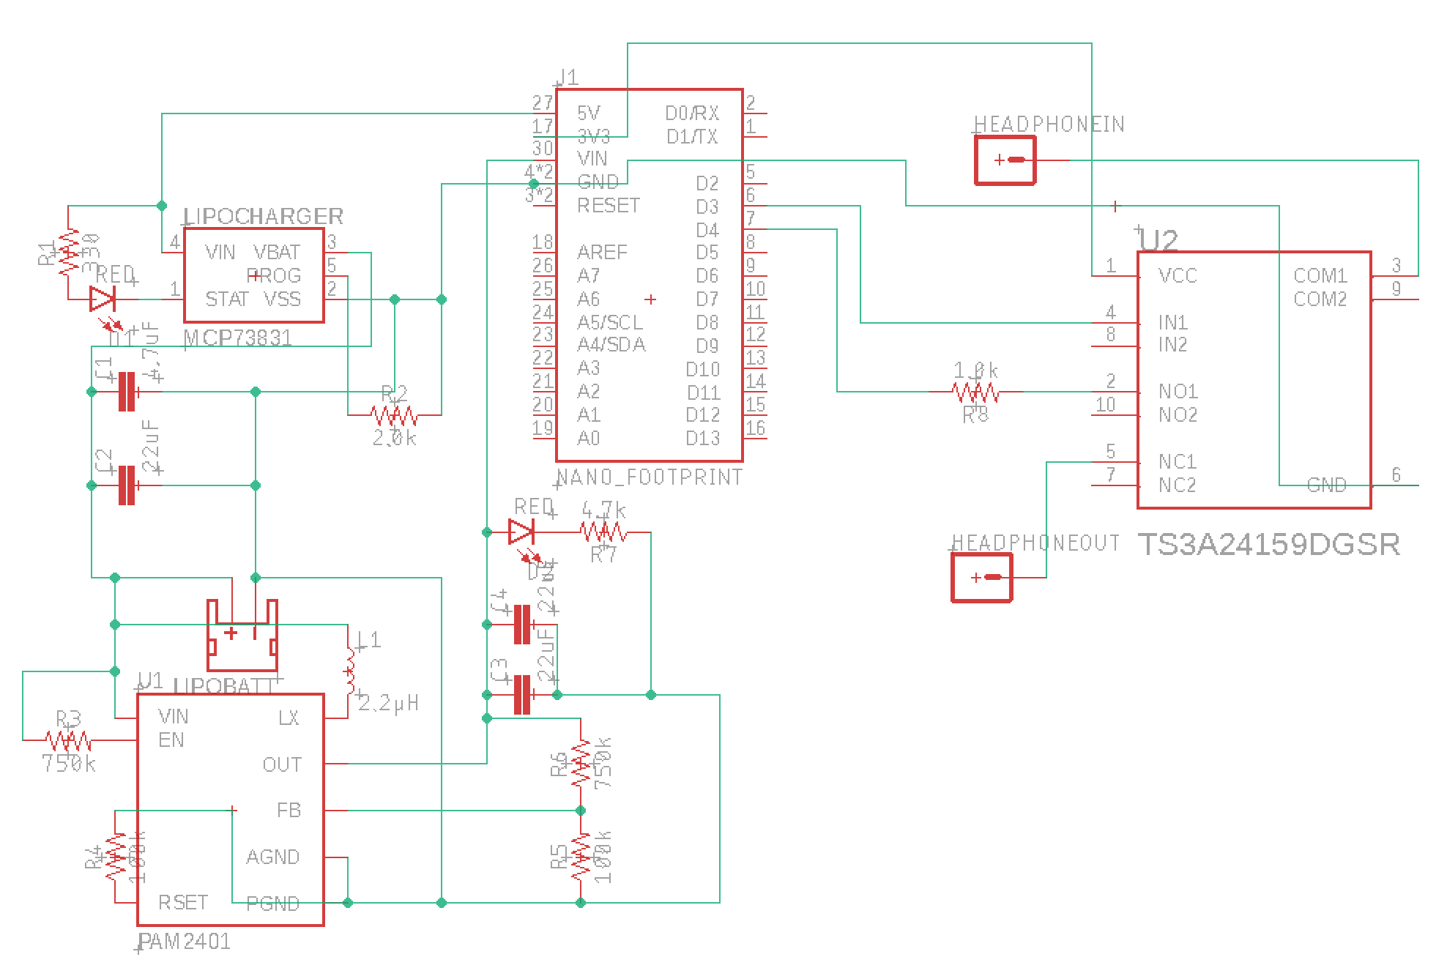Click the IN1 pin label on U2

pos(1173,322)
